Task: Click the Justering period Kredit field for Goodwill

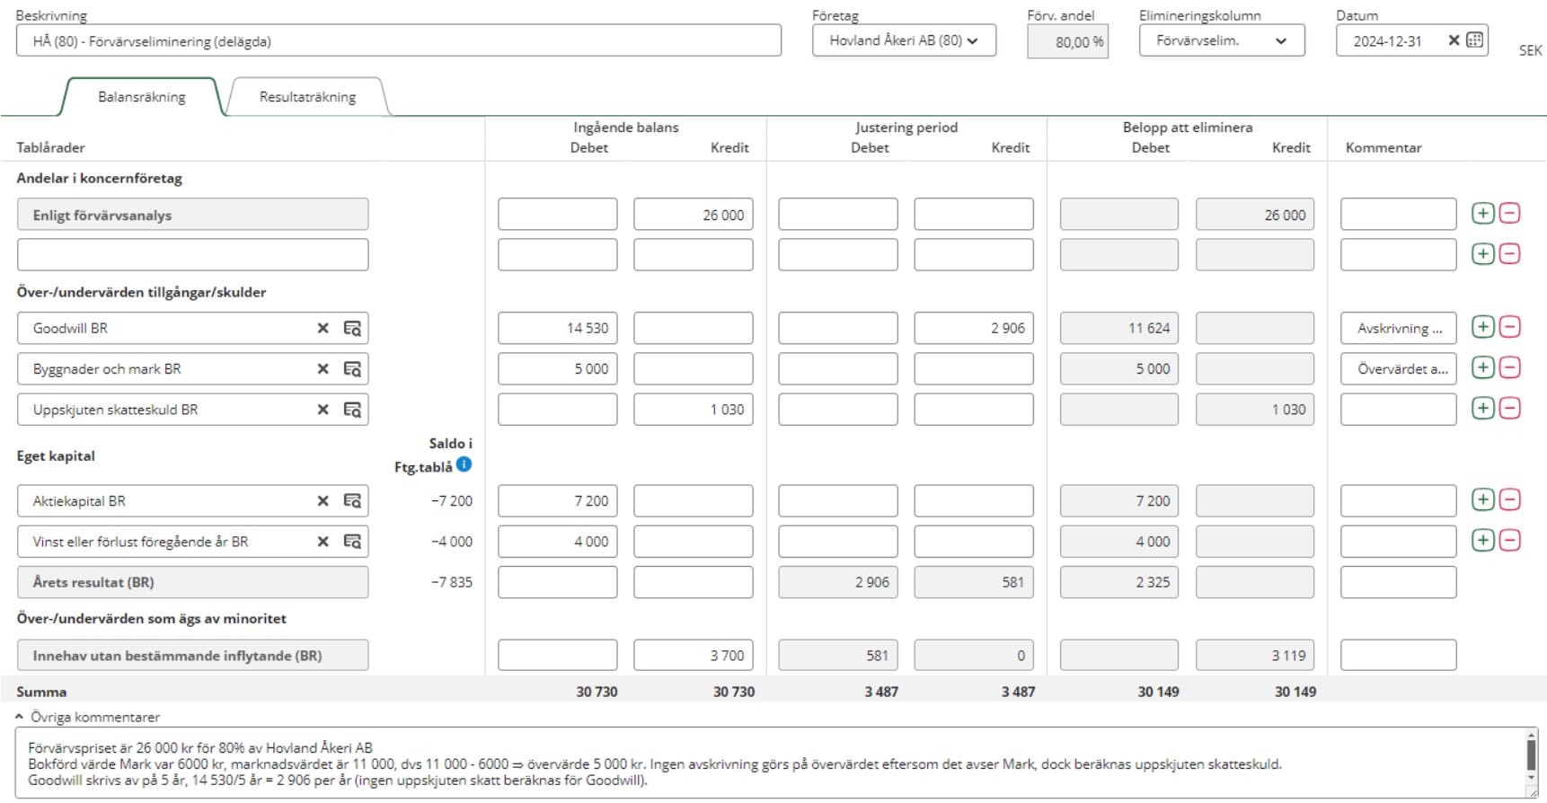Action: [x=973, y=329]
